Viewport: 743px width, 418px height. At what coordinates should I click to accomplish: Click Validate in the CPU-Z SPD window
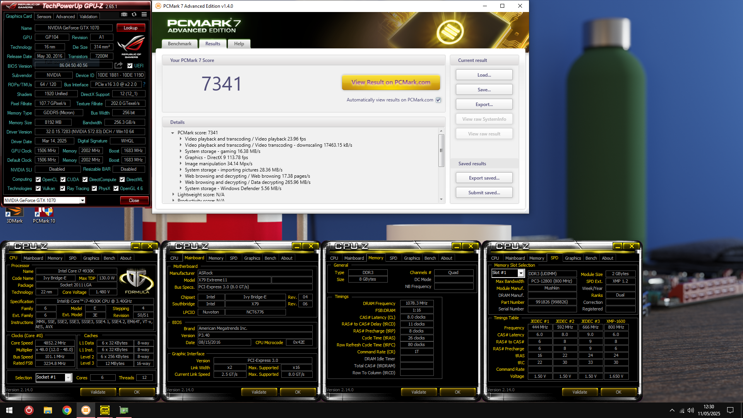coord(580,392)
